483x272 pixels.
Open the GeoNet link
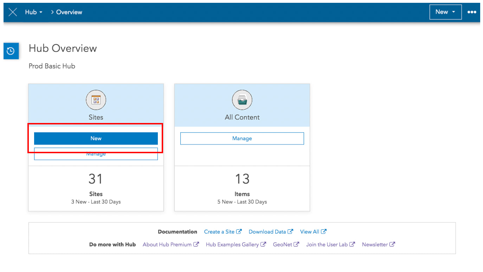click(x=286, y=244)
